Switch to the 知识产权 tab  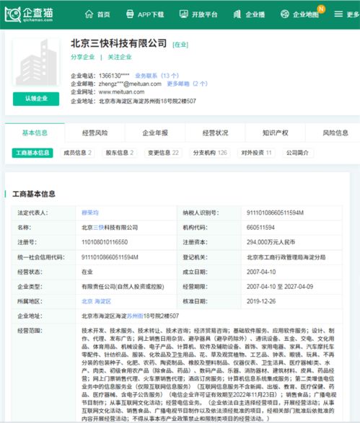pyautogui.click(x=276, y=133)
